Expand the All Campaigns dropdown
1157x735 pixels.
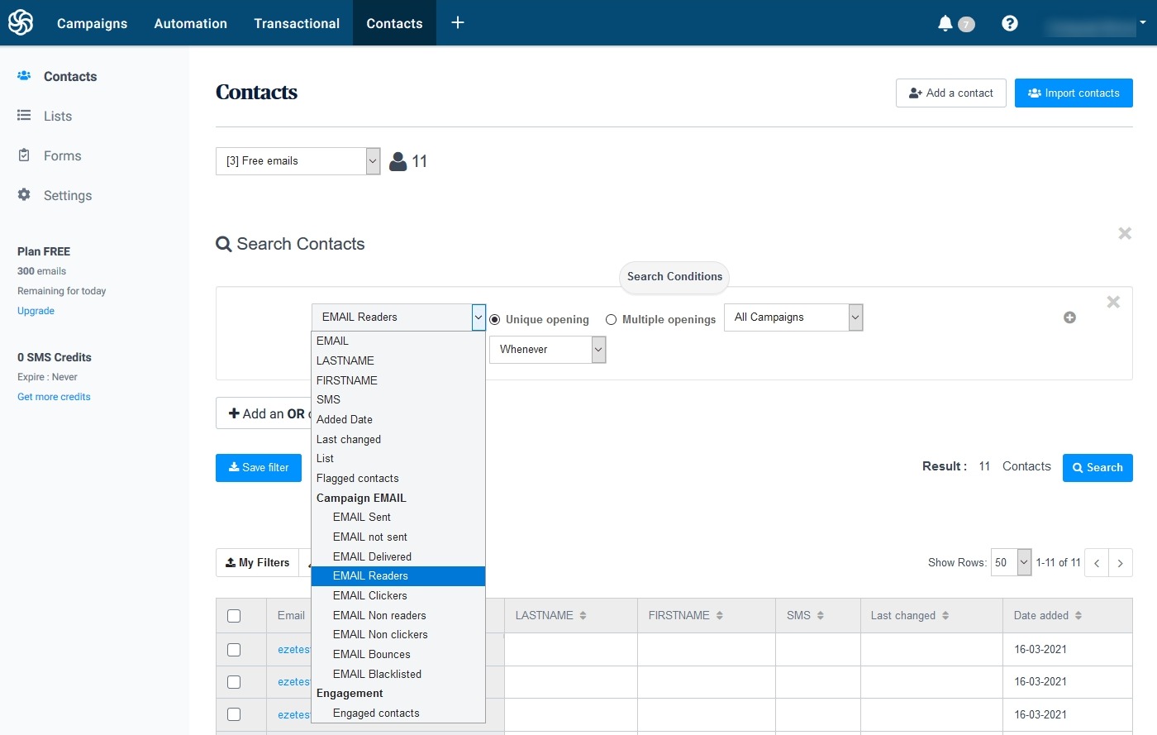(x=793, y=317)
